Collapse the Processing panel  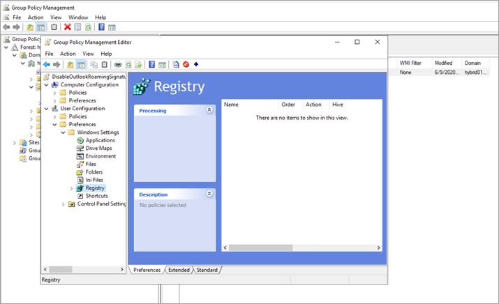[209, 110]
